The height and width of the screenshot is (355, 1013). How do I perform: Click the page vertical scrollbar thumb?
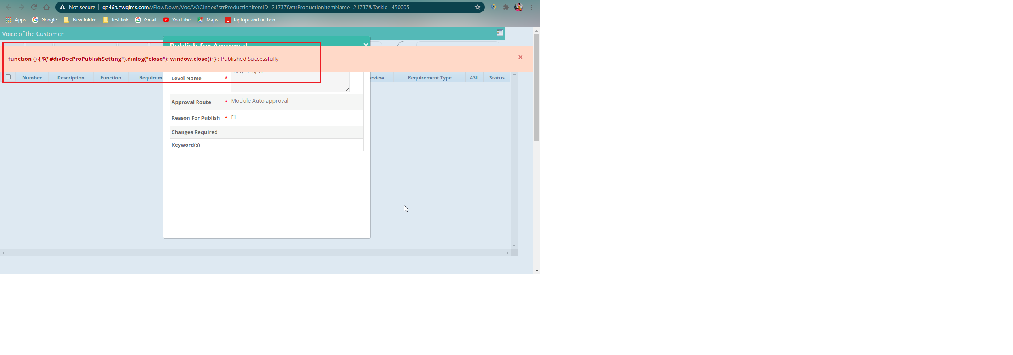click(x=537, y=87)
